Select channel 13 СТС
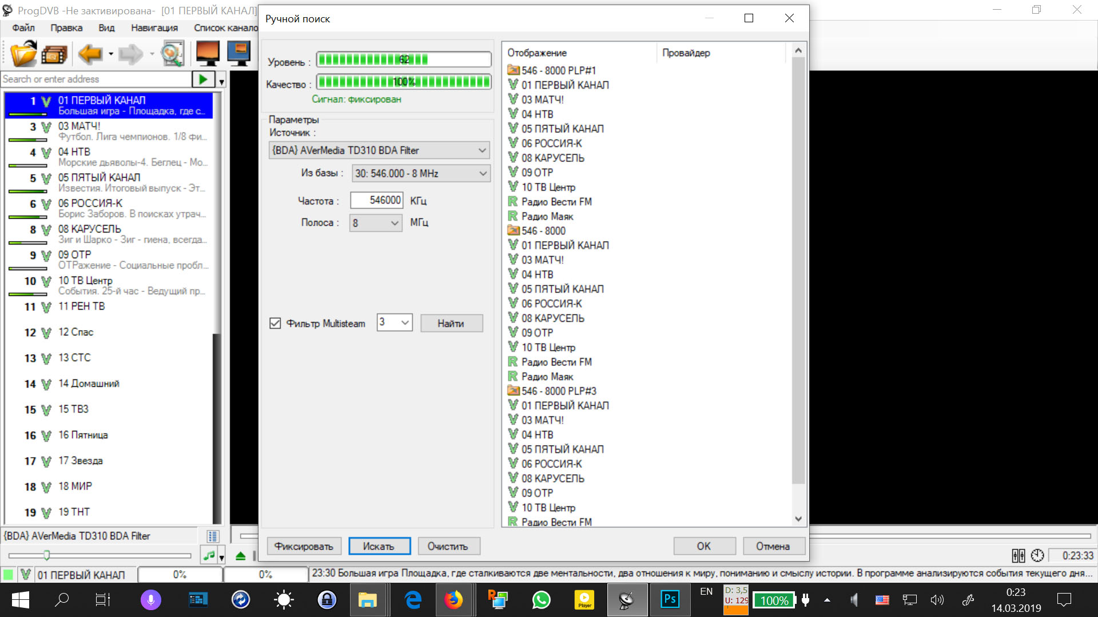 (x=109, y=358)
